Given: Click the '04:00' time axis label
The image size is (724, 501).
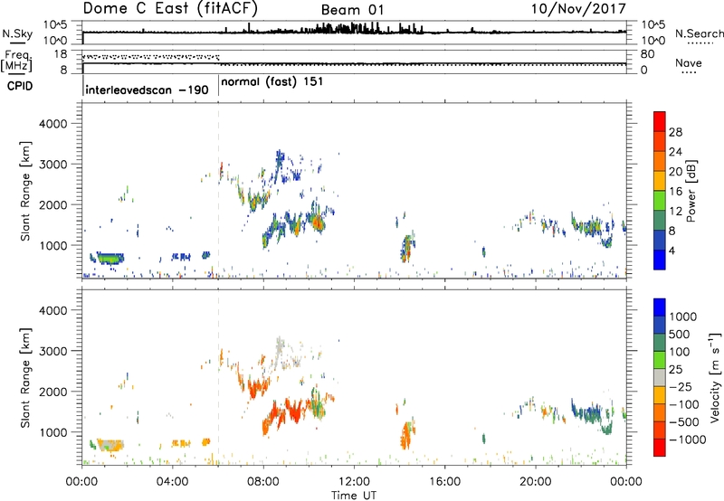Looking at the screenshot, I should [x=172, y=482].
